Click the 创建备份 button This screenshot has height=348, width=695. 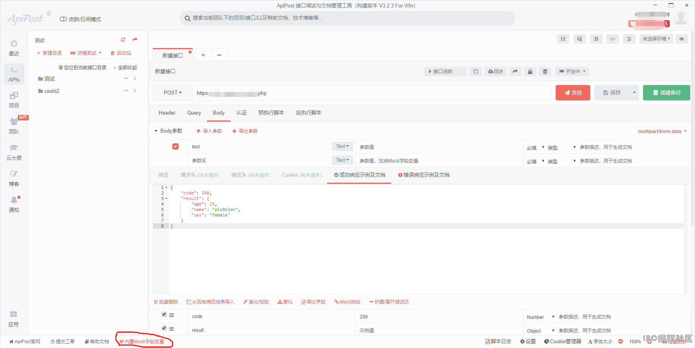tap(667, 93)
